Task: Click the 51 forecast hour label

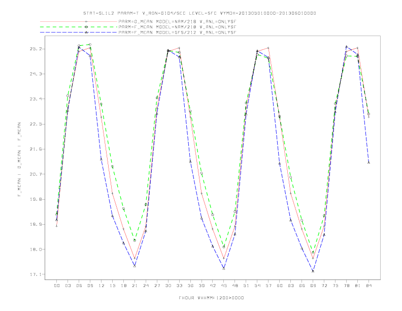Action: click(x=246, y=286)
